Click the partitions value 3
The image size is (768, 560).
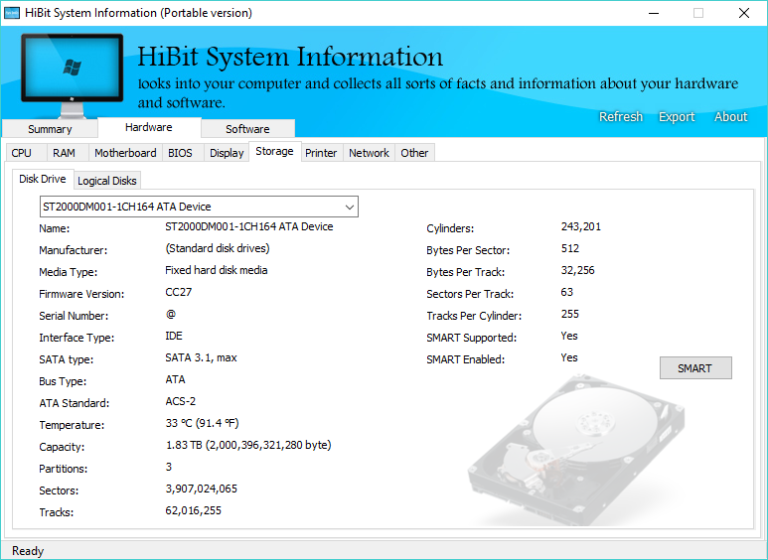coord(169,467)
